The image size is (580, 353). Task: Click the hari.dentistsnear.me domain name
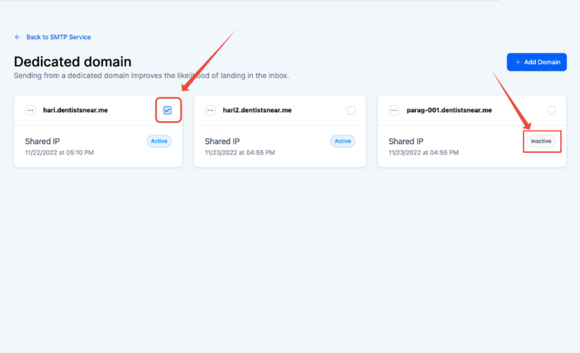click(75, 111)
